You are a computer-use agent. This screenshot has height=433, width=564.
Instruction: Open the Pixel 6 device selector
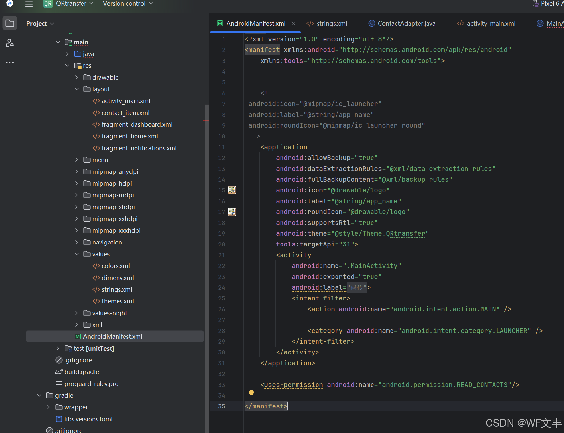(x=548, y=4)
